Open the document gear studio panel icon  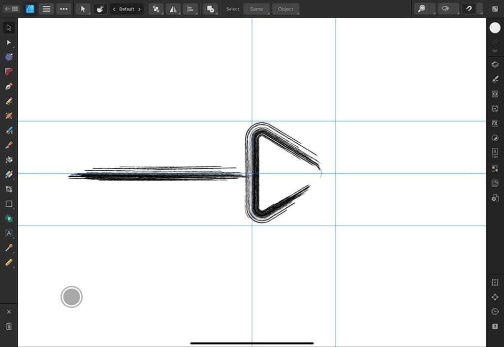coord(495,198)
